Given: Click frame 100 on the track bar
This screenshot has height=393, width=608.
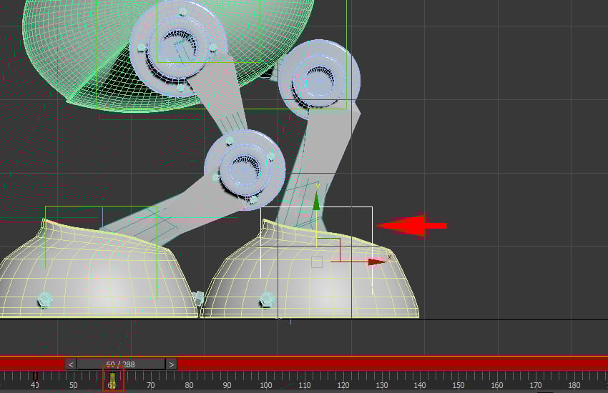Looking at the screenshot, I should [x=266, y=385].
